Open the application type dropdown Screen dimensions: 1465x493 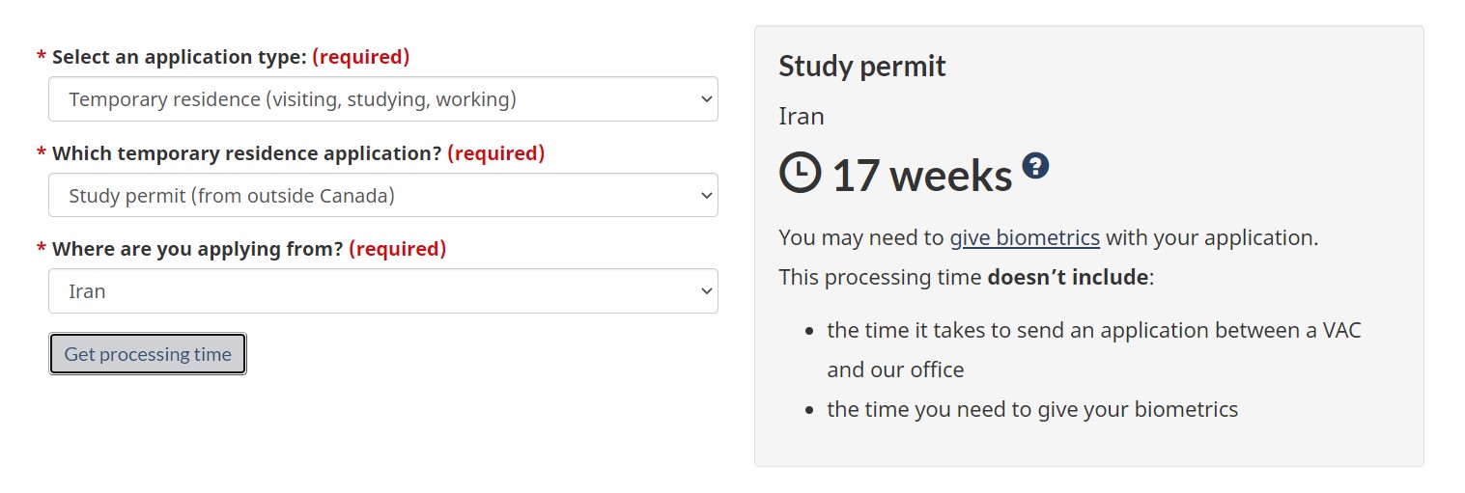click(x=383, y=99)
